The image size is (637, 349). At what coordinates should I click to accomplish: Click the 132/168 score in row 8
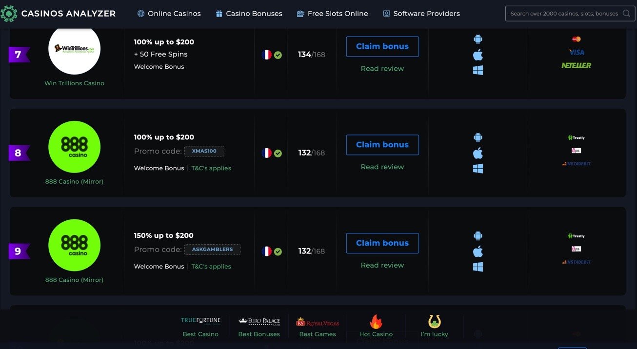pos(312,153)
